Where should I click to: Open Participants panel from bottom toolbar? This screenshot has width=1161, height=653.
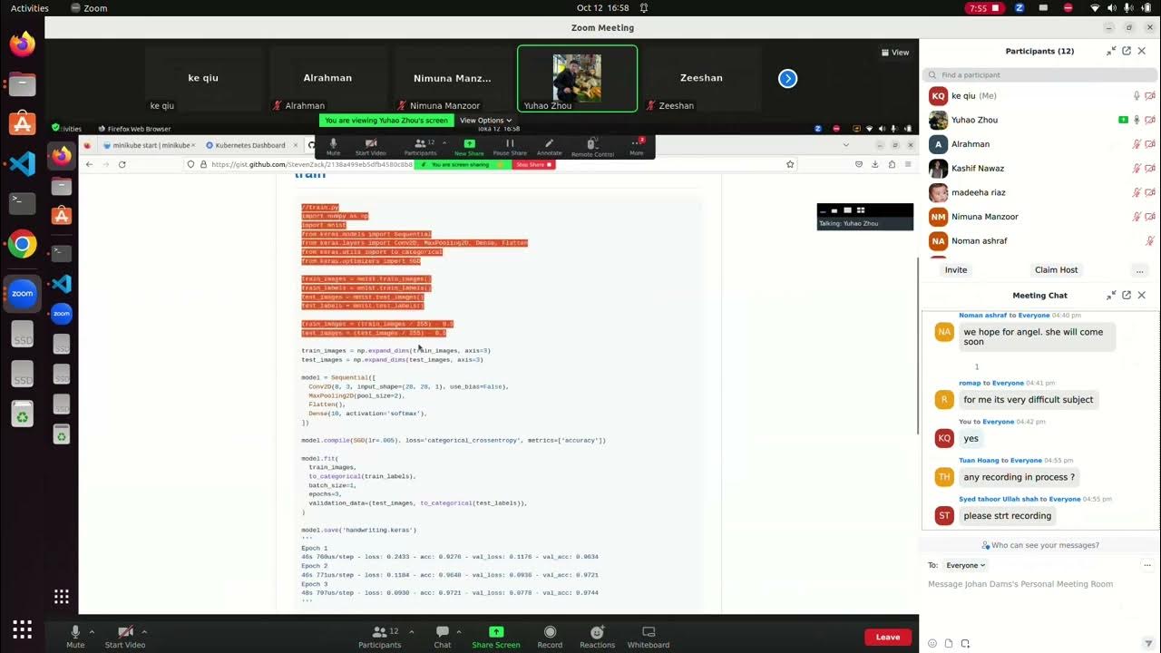[x=380, y=636]
